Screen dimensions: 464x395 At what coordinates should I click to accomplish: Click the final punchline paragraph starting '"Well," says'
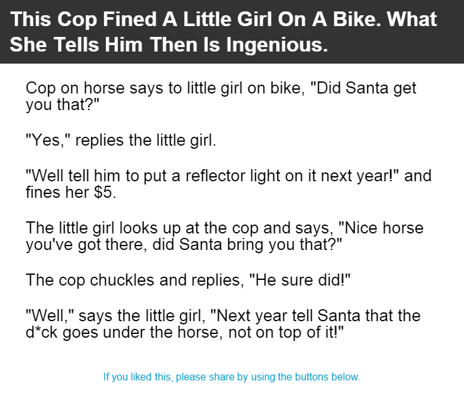(223, 324)
